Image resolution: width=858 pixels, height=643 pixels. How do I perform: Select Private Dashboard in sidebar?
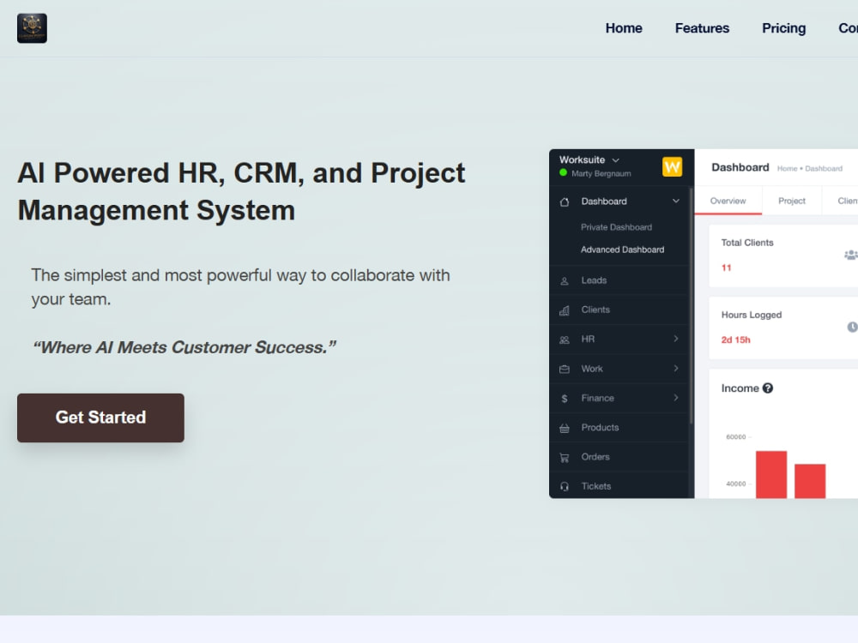(616, 227)
